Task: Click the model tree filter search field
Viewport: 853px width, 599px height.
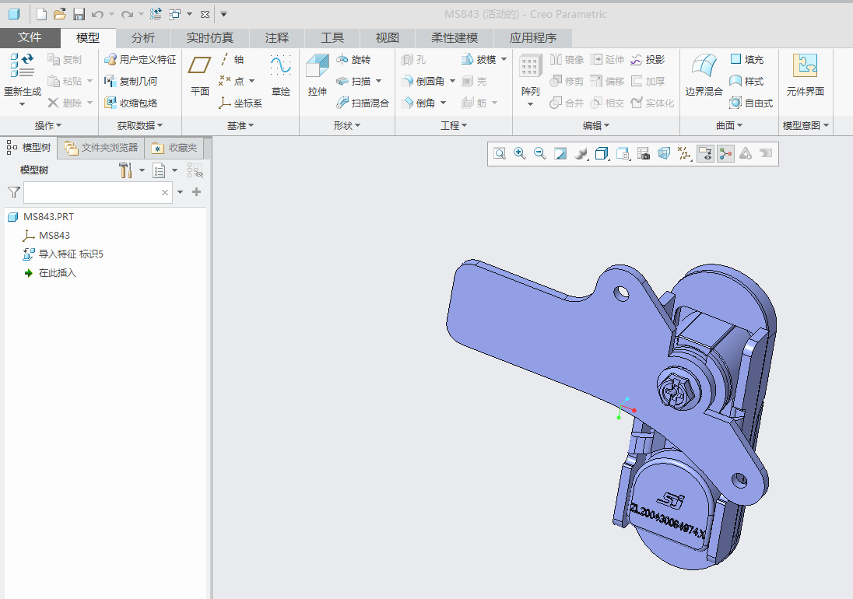Action: (98, 192)
